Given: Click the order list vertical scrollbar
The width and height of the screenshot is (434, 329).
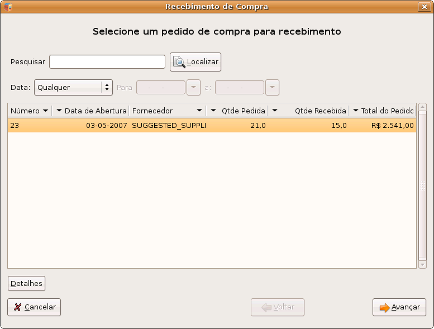Looking at the screenshot, I should (422, 185).
